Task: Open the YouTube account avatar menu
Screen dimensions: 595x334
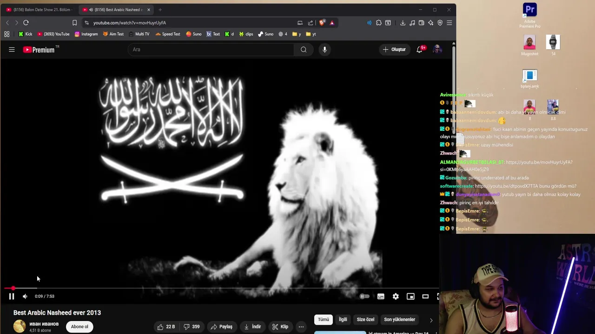Action: 437,50
